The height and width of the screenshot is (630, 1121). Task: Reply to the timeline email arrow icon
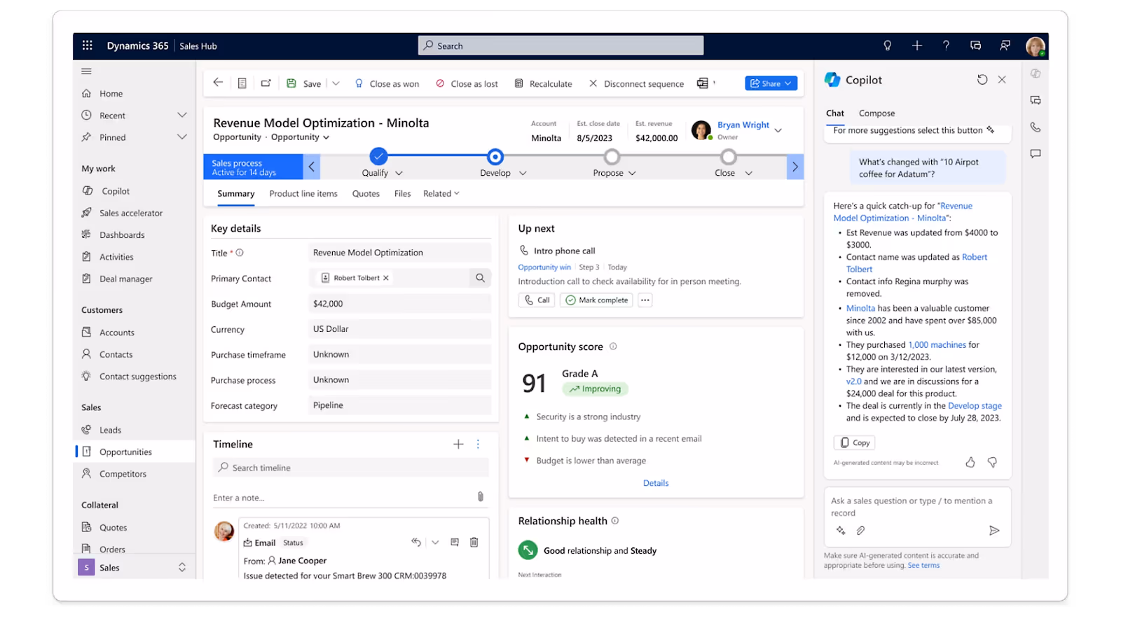pyautogui.click(x=416, y=542)
